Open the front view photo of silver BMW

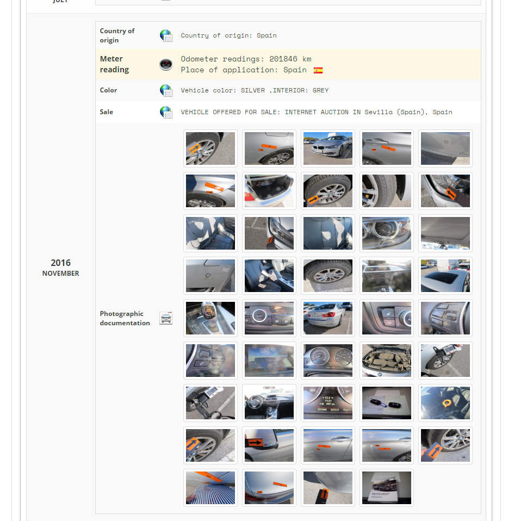327,148
